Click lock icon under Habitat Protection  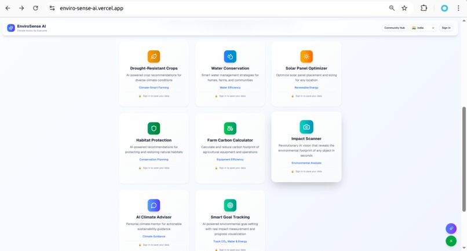click(140, 168)
